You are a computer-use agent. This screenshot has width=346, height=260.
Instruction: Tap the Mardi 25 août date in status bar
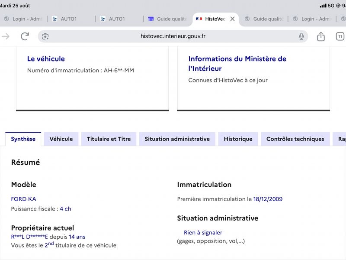click(x=15, y=6)
